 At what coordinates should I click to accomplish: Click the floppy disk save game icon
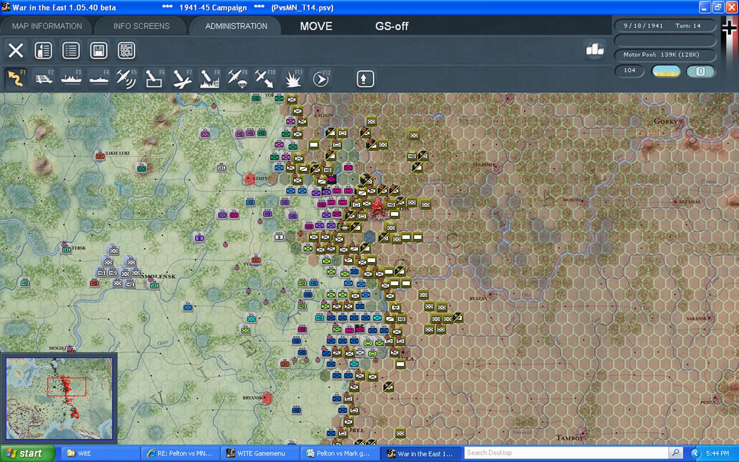(99, 50)
